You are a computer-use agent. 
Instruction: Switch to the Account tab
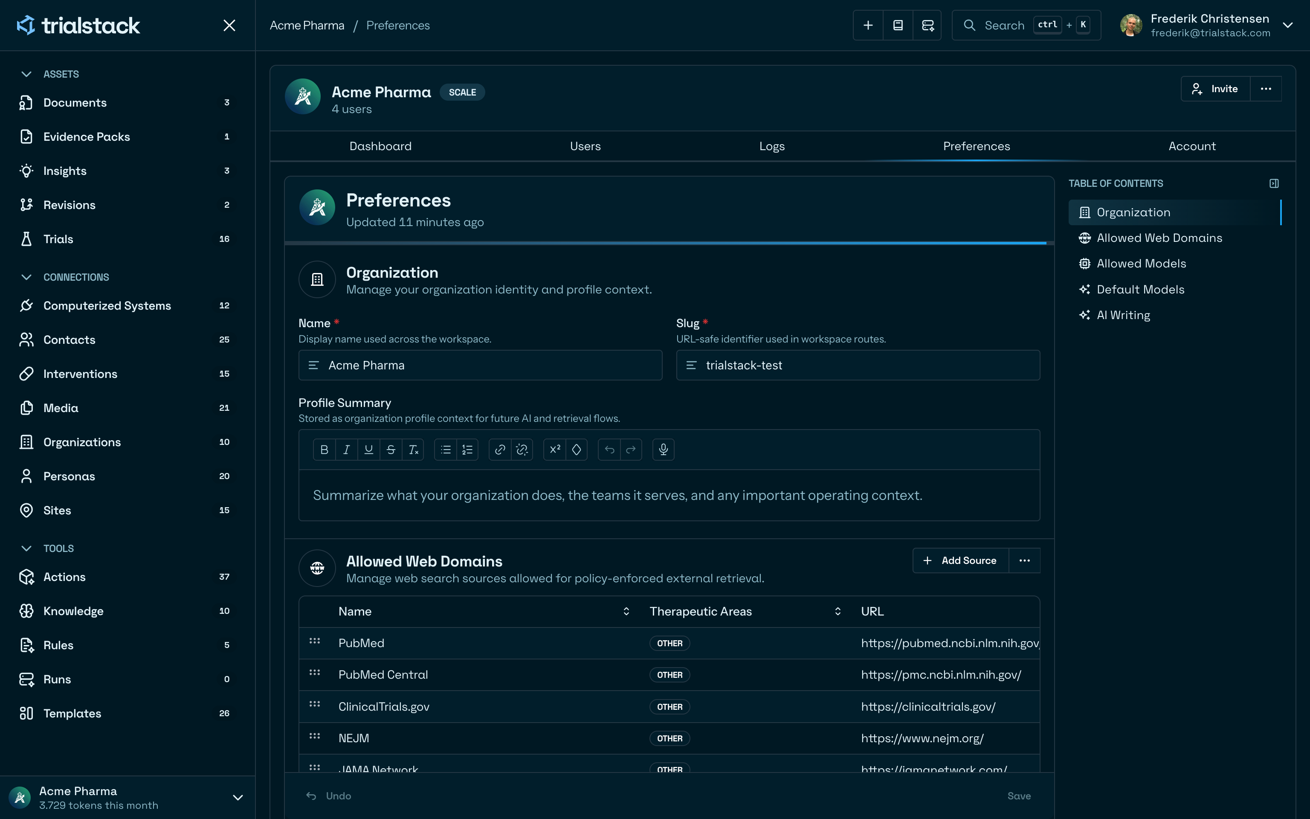point(1192,146)
